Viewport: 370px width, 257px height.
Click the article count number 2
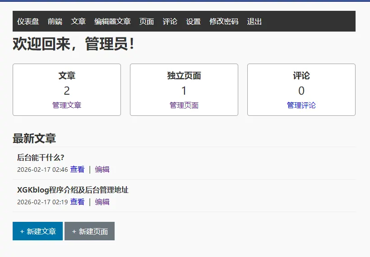click(67, 91)
